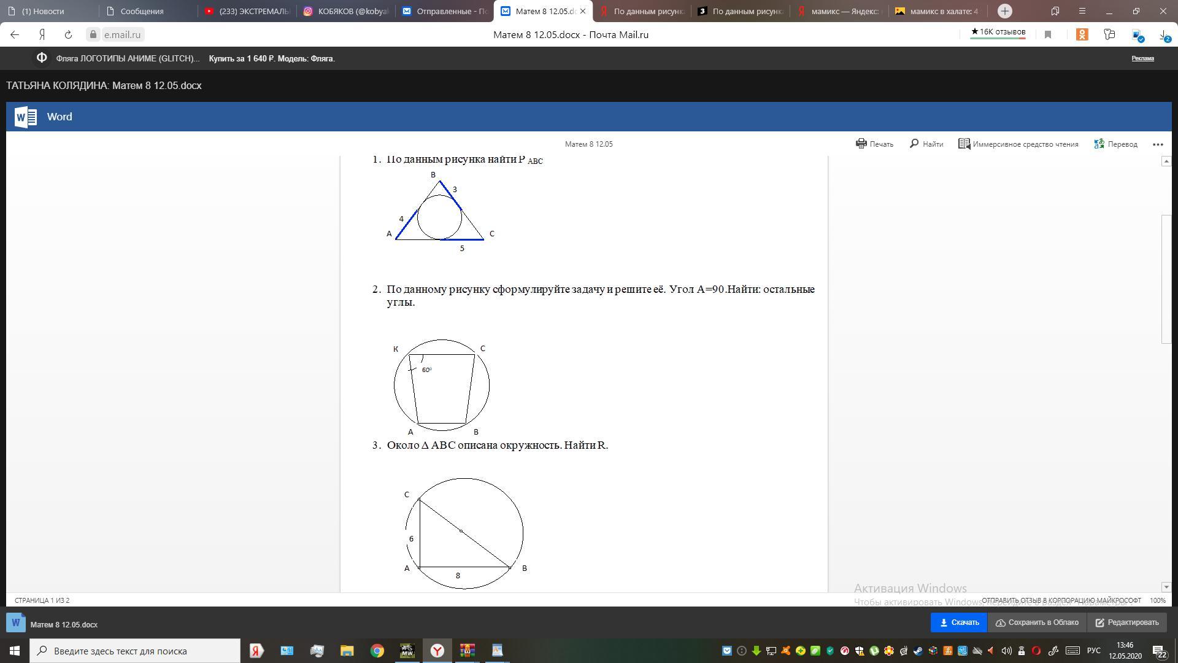Screen dimensions: 1178x663
Task: Open the Odnoklassniki extension icon
Action: [x=1082, y=35]
